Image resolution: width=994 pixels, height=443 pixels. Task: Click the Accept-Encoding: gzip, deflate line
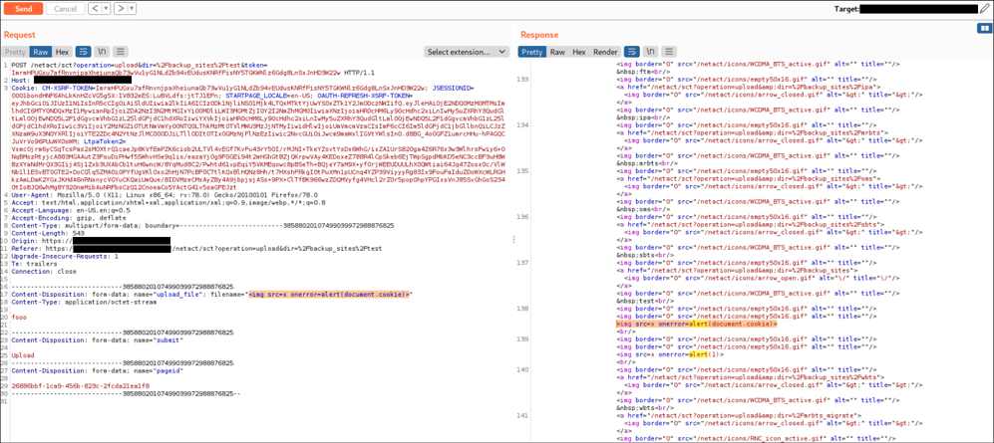[64, 218]
